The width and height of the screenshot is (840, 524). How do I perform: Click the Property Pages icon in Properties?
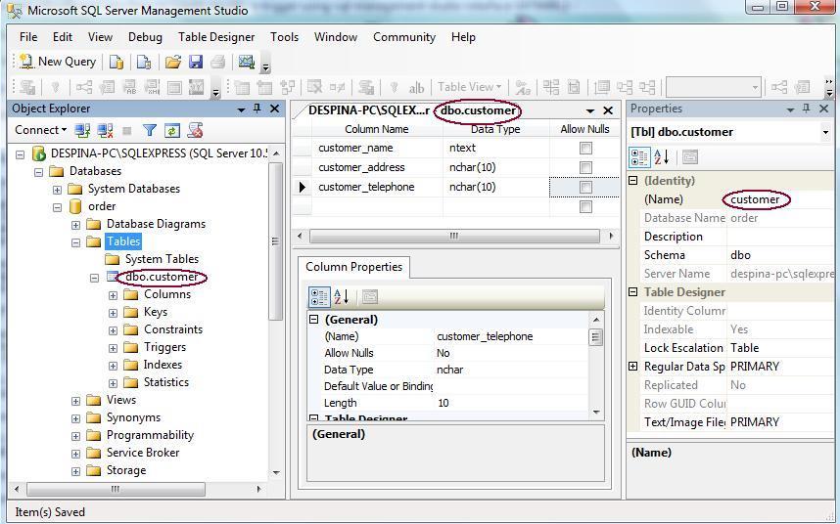(690, 157)
